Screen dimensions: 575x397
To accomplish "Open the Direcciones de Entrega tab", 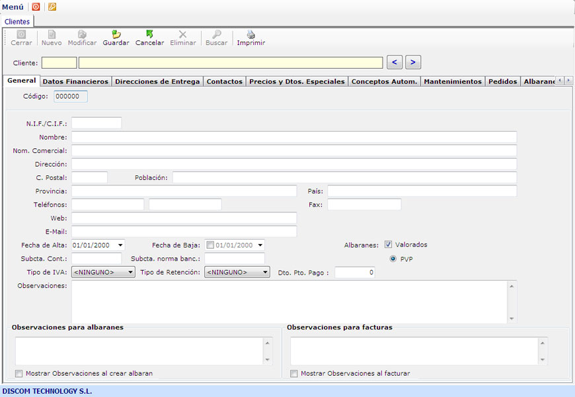I will (157, 81).
